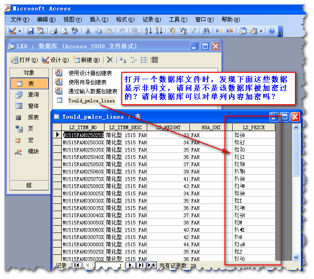Expand the toolbar options chevron
Screen dimensions: 314x279
pos(280,31)
